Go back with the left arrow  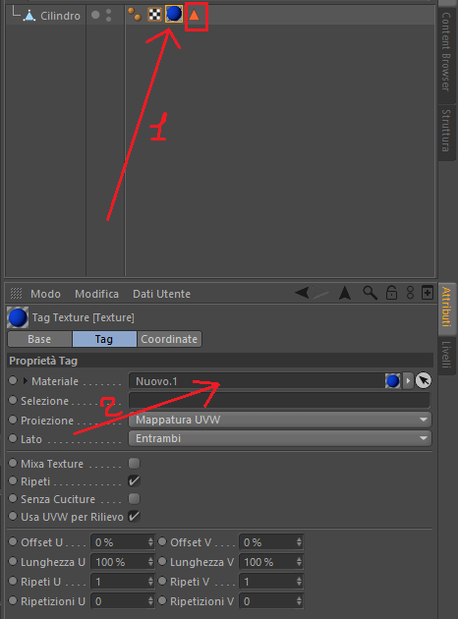click(302, 293)
